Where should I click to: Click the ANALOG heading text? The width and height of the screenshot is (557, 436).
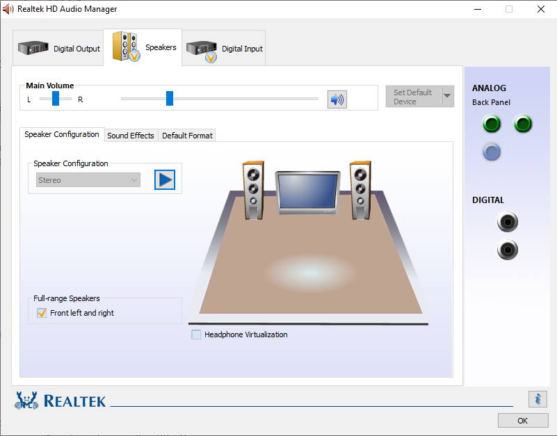point(489,88)
